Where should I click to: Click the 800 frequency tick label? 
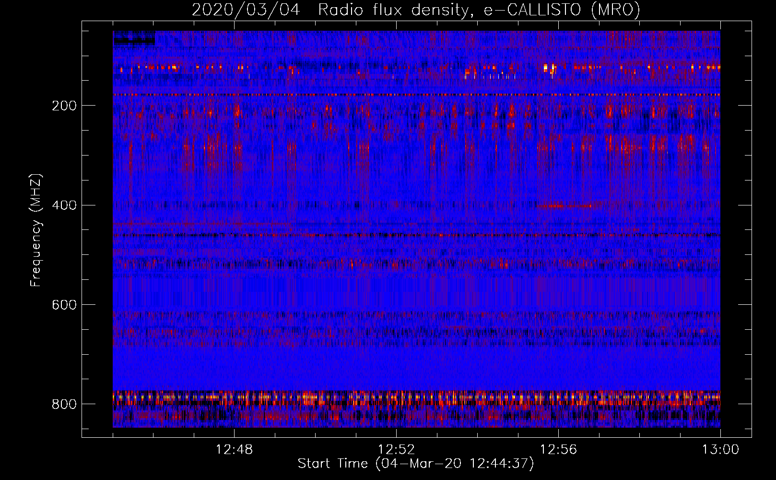click(64, 404)
